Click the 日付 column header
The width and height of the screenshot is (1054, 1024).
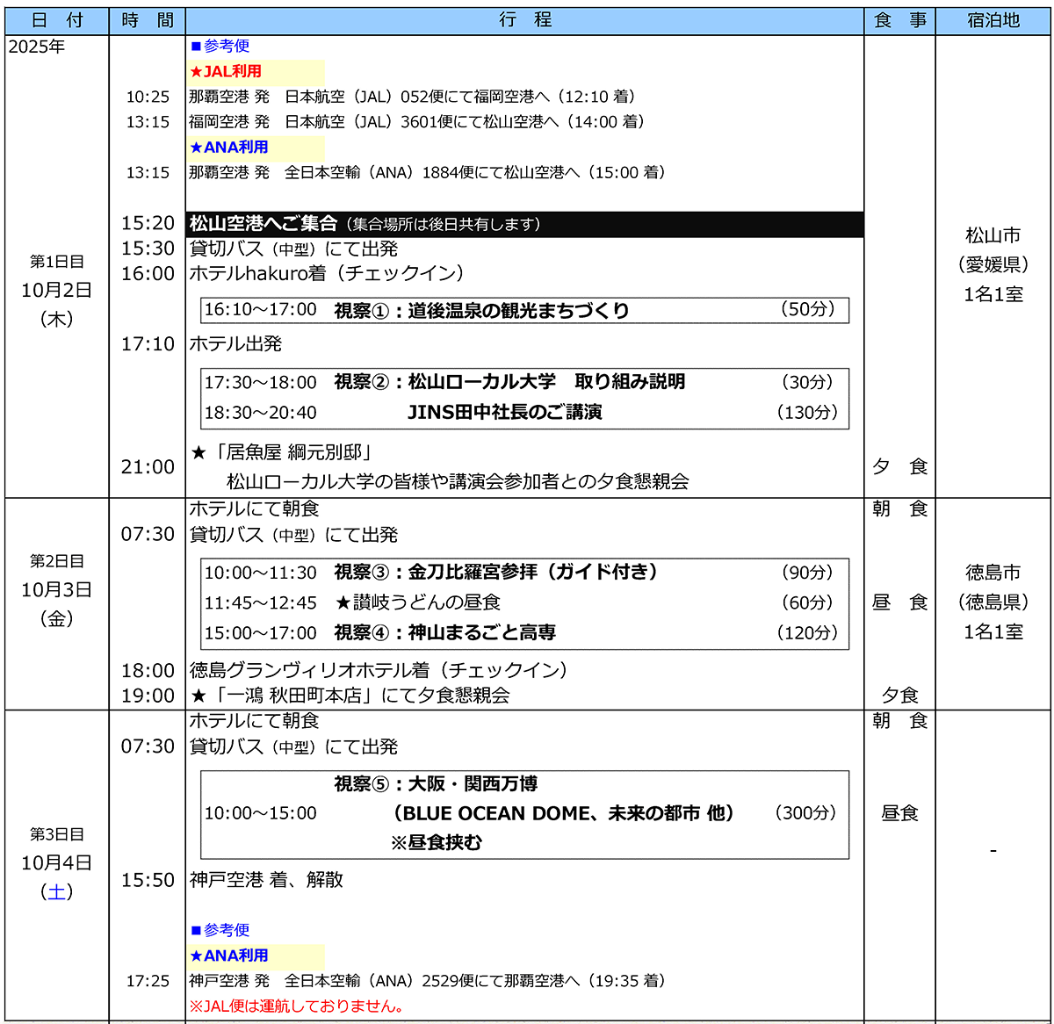click(57, 20)
